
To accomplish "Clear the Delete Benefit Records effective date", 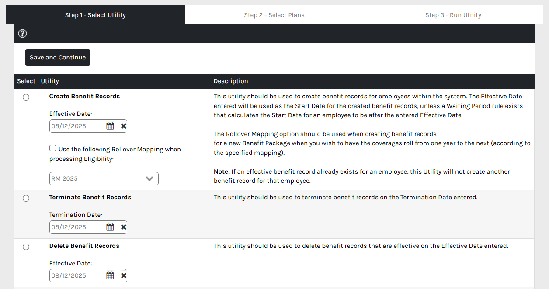I will tap(124, 275).
